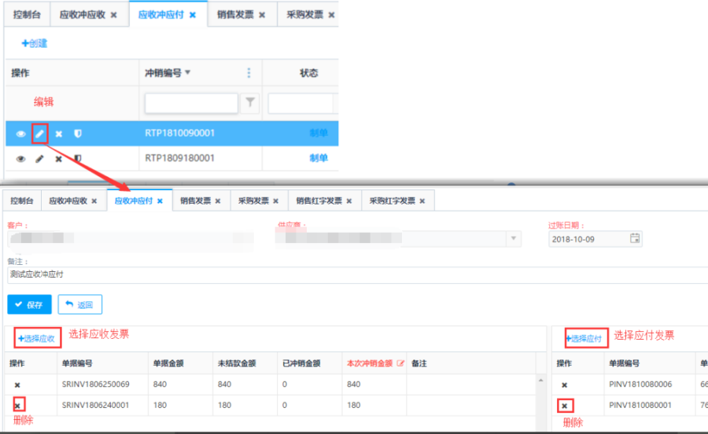Click the 保存 save button
This screenshot has height=434, width=708.
29,304
